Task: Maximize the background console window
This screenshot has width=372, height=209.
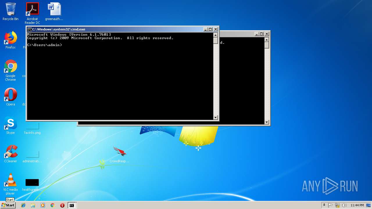Action: [x=262, y=34]
